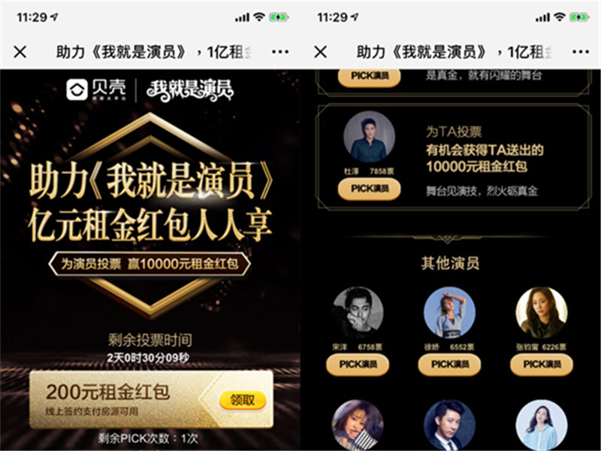Open the right page's three-dot more menu
This screenshot has width=601, height=451.
tap(581, 52)
